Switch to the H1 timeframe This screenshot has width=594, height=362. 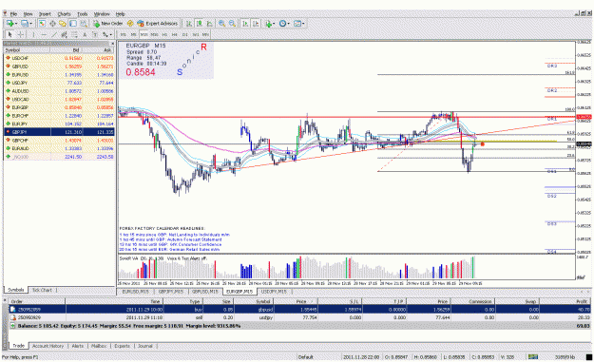point(164,34)
